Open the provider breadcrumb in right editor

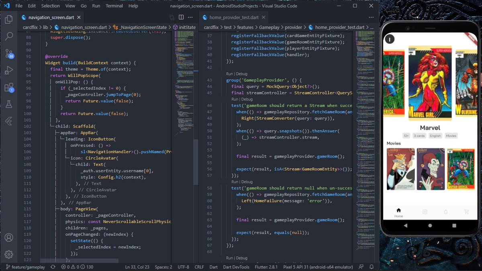pyautogui.click(x=294, y=27)
